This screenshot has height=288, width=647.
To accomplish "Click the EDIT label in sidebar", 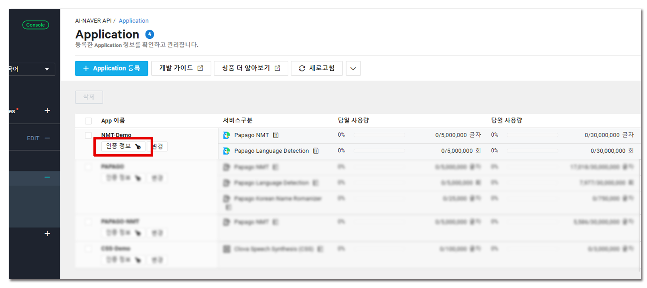I will coord(33,138).
